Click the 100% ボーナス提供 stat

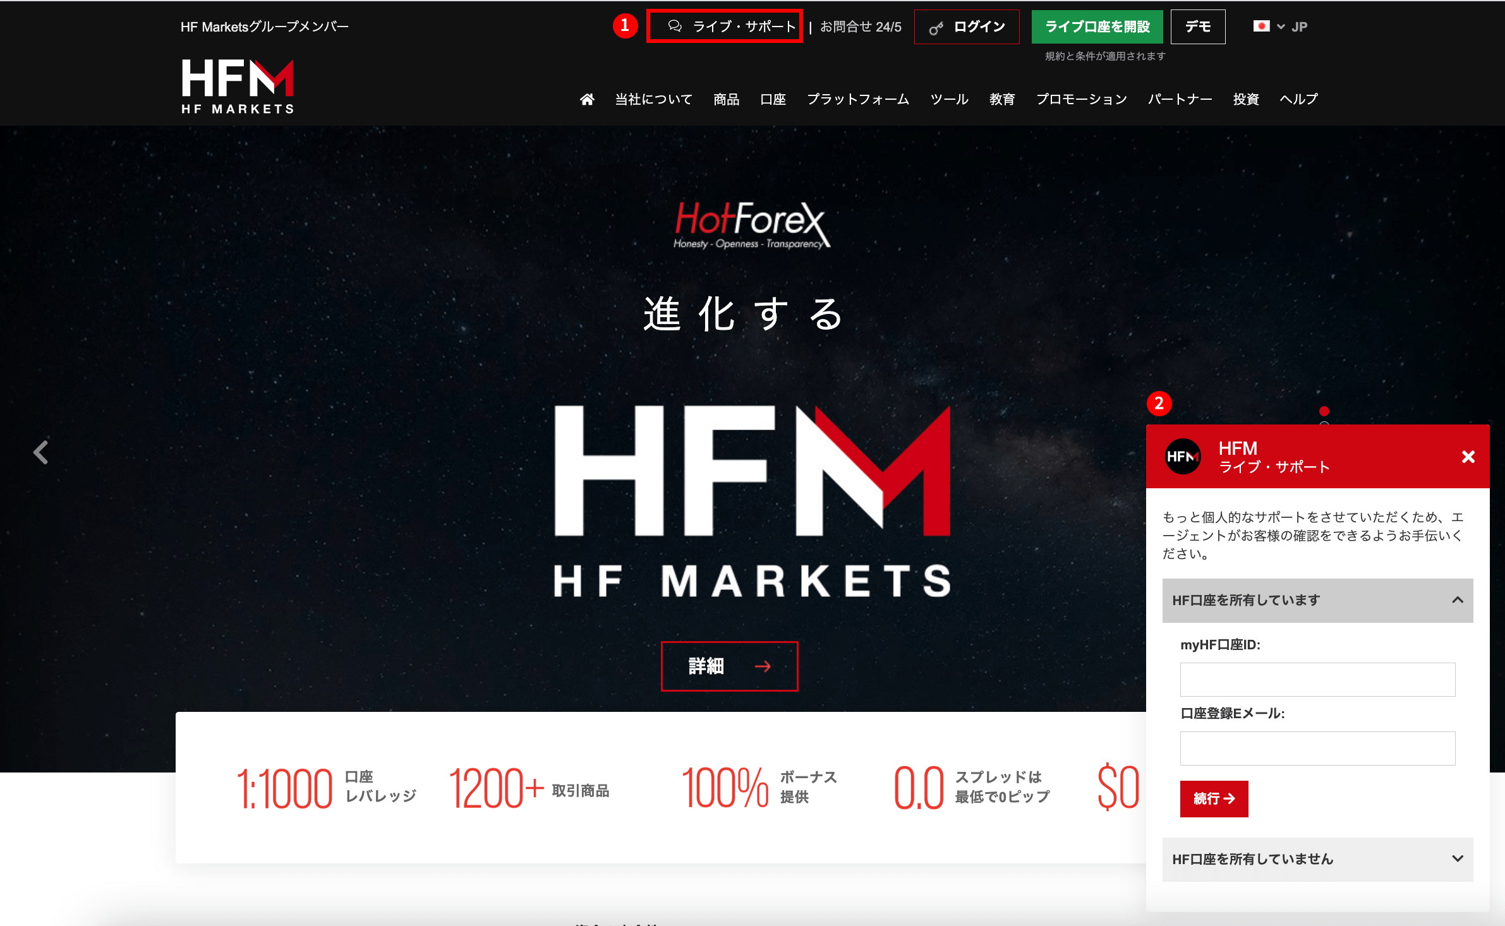759,788
